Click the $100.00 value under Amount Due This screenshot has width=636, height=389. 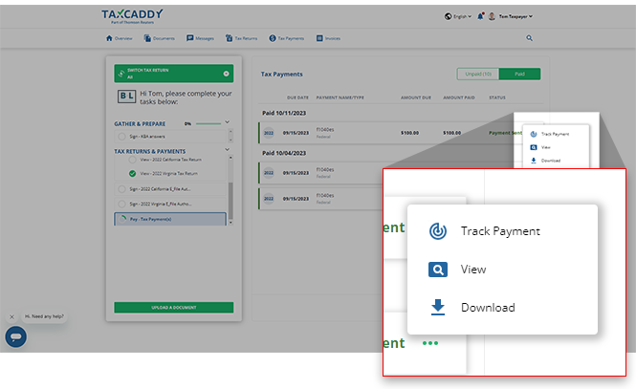[409, 133]
